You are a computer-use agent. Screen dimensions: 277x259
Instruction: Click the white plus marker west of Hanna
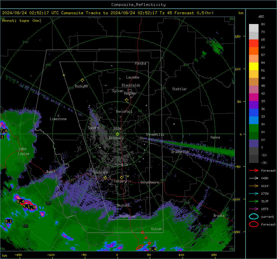point(174,124)
